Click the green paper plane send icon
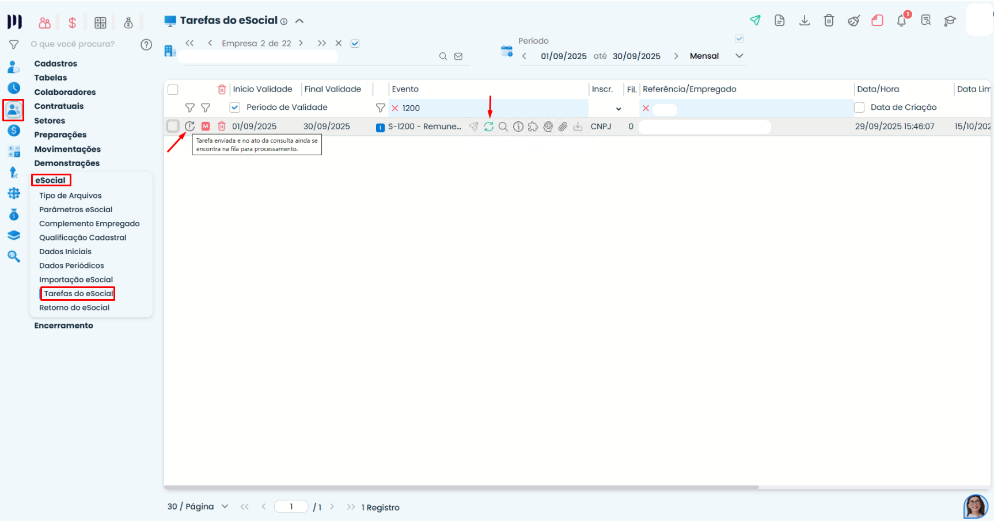Viewport: 994px width, 521px height. coord(755,21)
